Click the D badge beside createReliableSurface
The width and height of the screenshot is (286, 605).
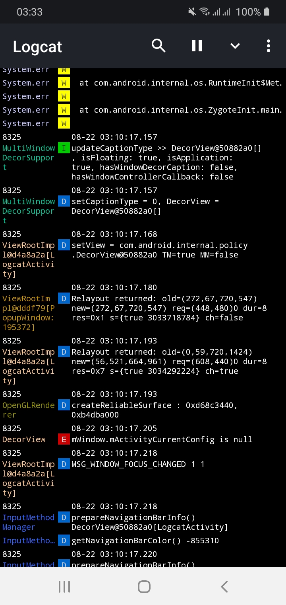pos(64,405)
